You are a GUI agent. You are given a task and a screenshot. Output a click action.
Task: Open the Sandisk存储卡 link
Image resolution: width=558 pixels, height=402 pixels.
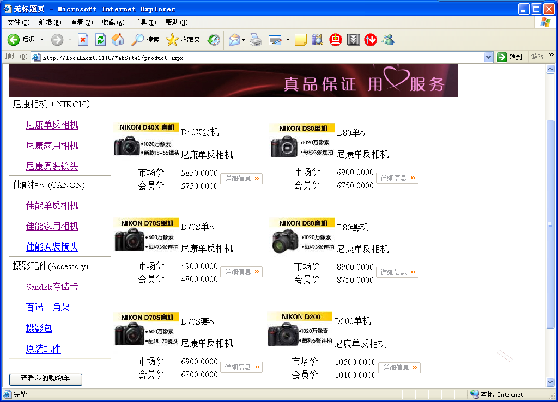(52, 287)
